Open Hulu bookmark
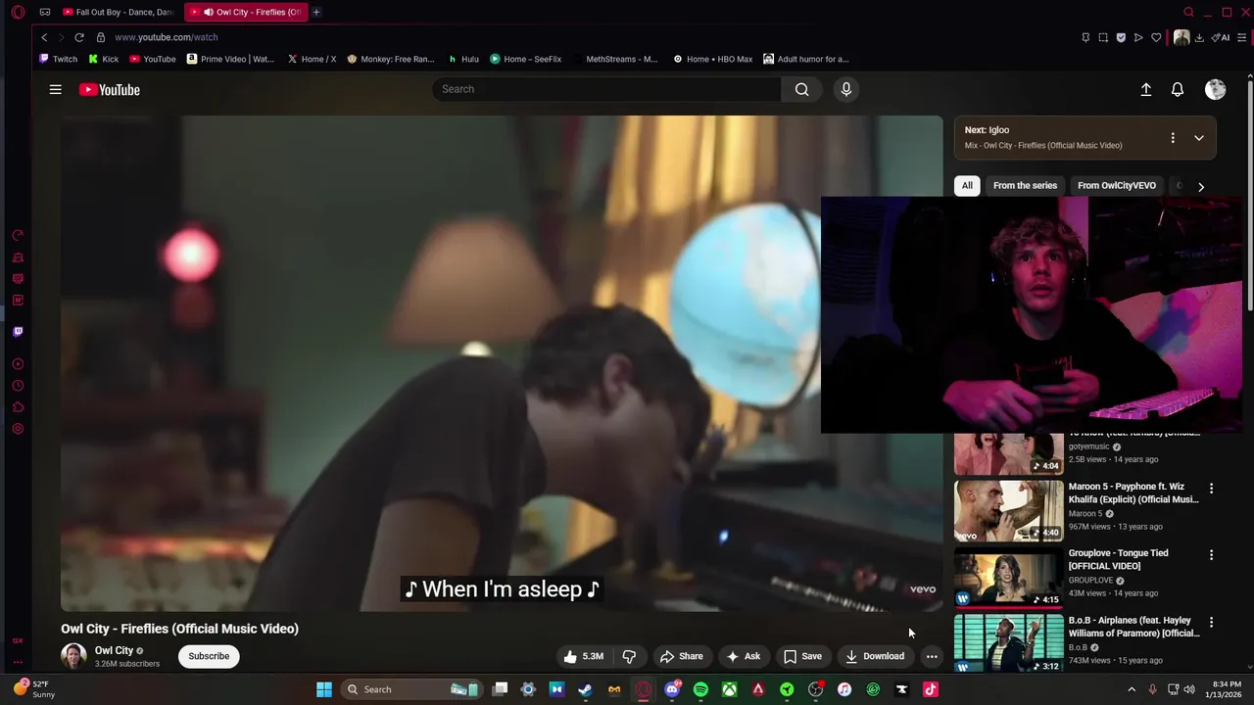Image resolution: width=1254 pixels, height=705 pixels. click(x=463, y=59)
